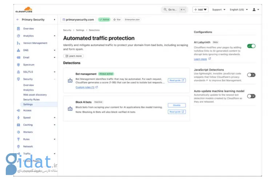
Task: Click external link icon after AI Labyrinth Learn more
Action: coord(209,59)
